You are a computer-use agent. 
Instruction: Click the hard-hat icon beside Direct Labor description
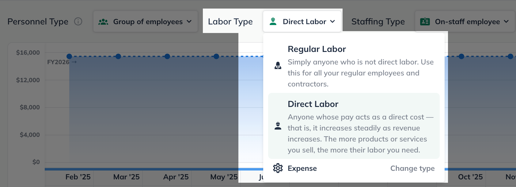pyautogui.click(x=278, y=126)
